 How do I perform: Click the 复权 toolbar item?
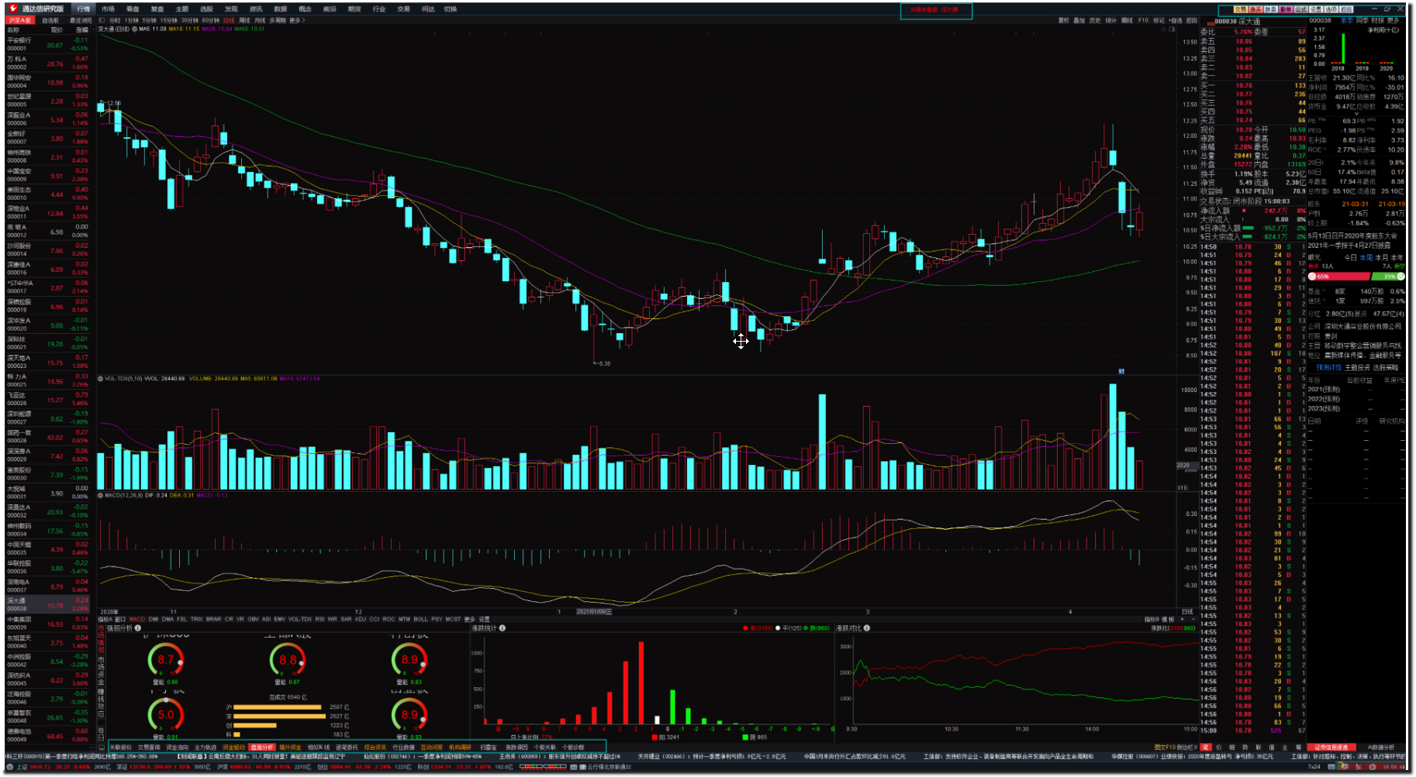click(x=1063, y=20)
